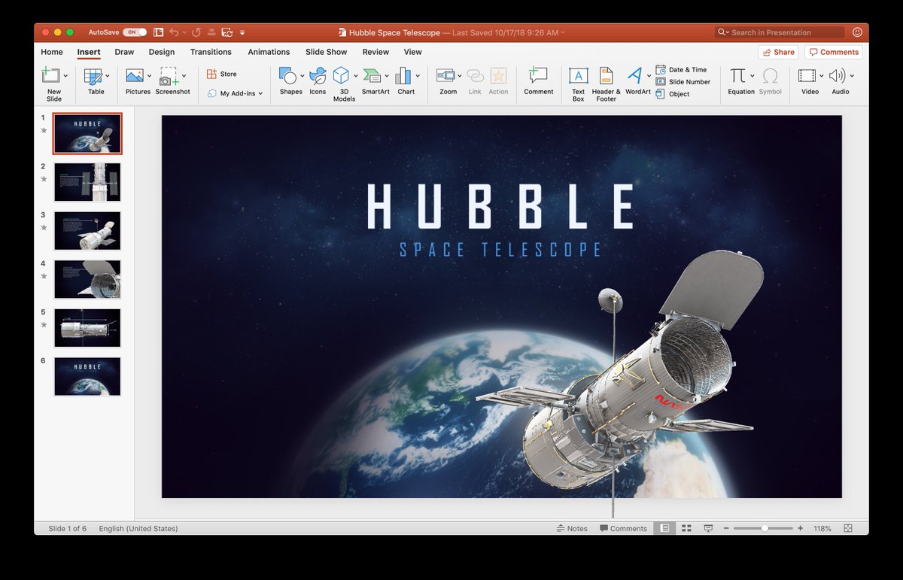The image size is (903, 580).
Task: Adjust the zoom slider handle
Action: tap(765, 529)
